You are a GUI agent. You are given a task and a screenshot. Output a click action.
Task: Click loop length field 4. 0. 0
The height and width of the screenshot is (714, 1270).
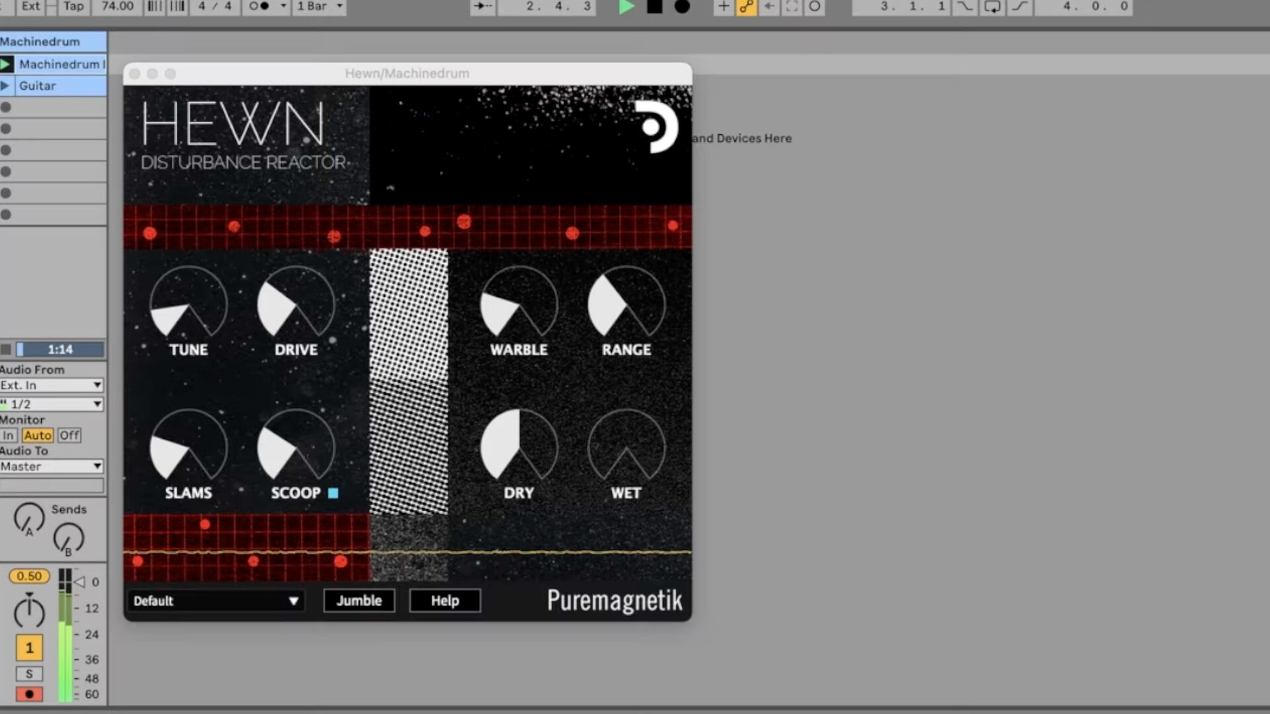point(1083,6)
